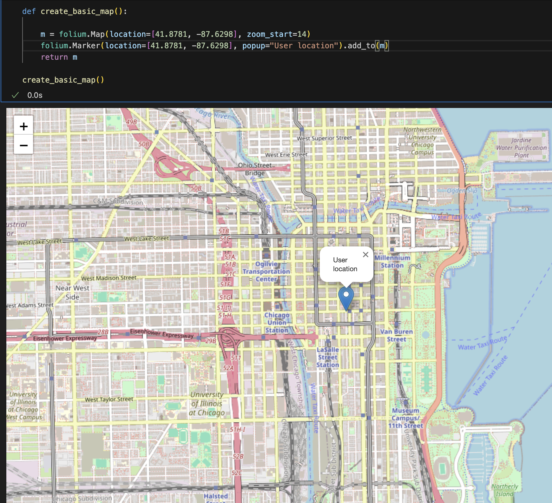Zoom in with the map plus button
552x503 pixels.
[x=23, y=126]
